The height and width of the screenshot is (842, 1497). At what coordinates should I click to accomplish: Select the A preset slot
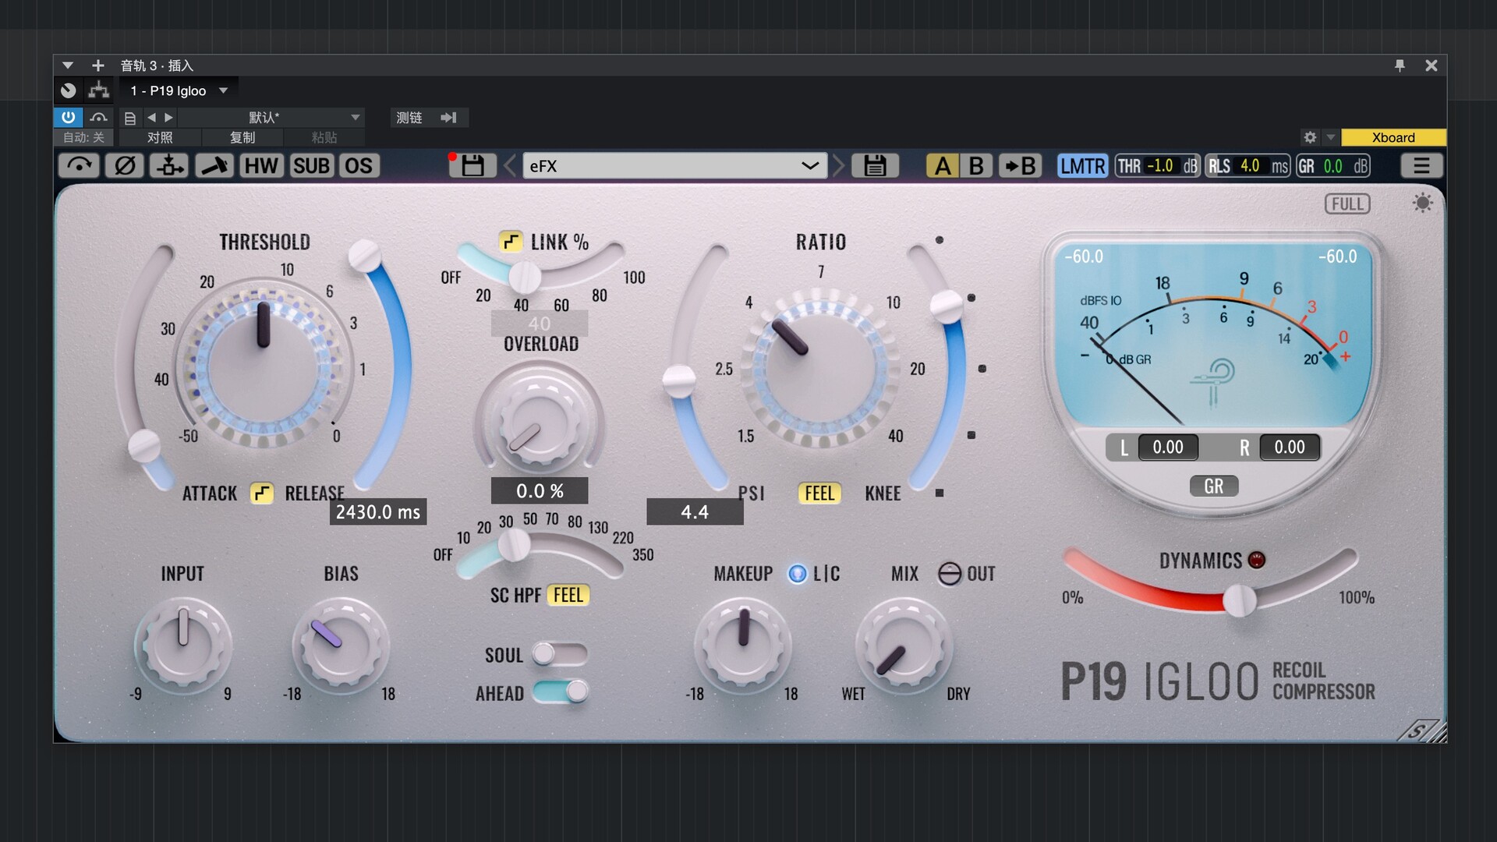pos(943,165)
